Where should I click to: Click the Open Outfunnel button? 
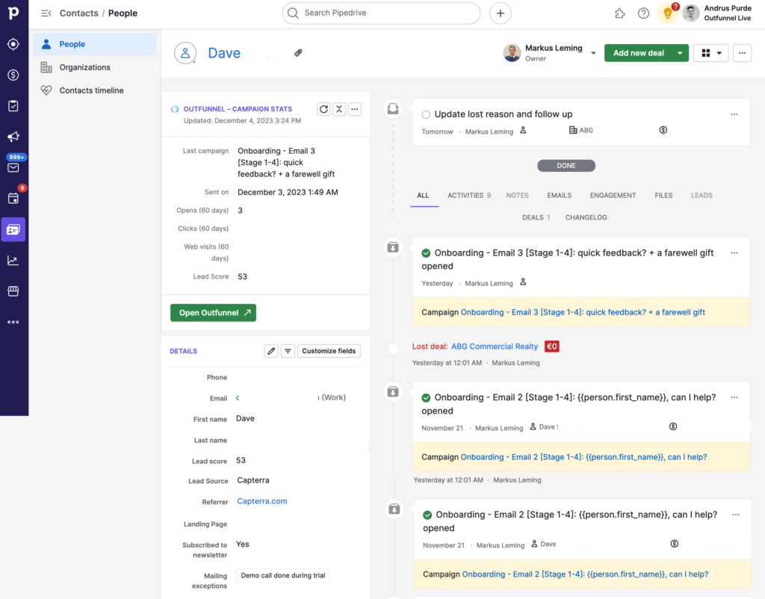click(x=213, y=313)
